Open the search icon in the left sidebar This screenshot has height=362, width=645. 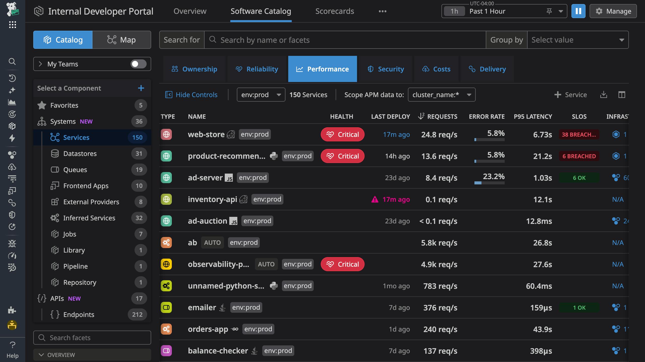12,62
